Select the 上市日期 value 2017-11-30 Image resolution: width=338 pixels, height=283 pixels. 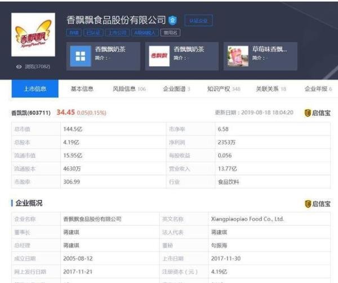[226, 259]
